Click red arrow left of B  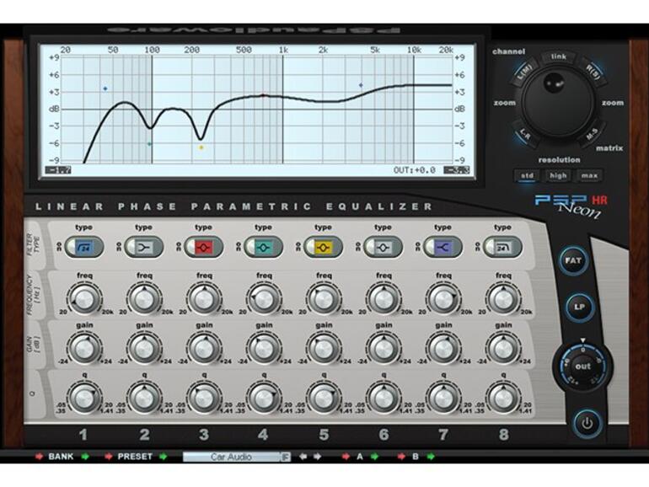click(x=401, y=457)
